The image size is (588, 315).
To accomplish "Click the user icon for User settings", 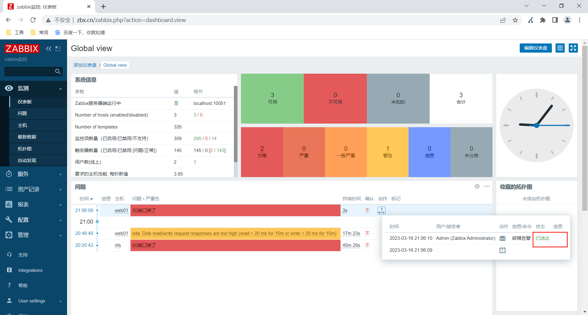I will pos(9,301).
